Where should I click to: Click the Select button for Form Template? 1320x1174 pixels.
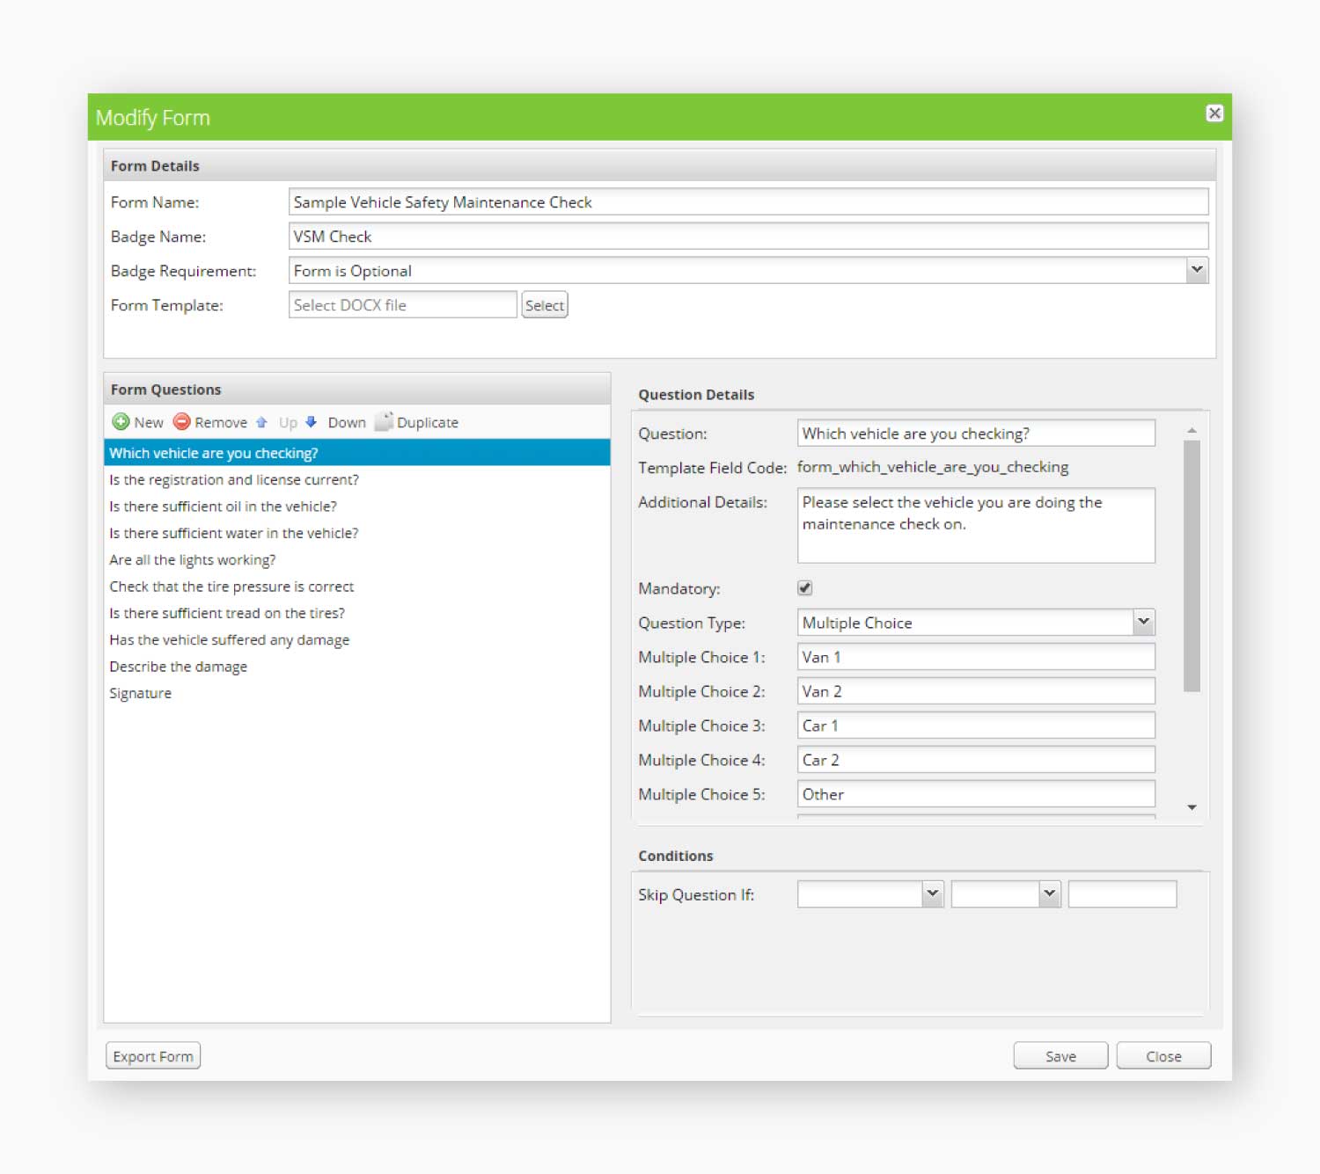tap(544, 305)
